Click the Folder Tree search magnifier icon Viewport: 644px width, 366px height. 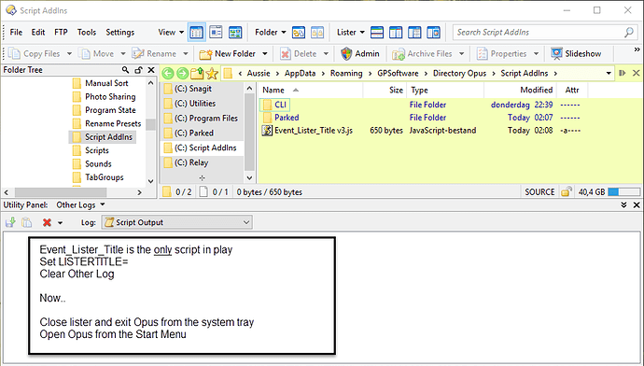[x=125, y=70]
